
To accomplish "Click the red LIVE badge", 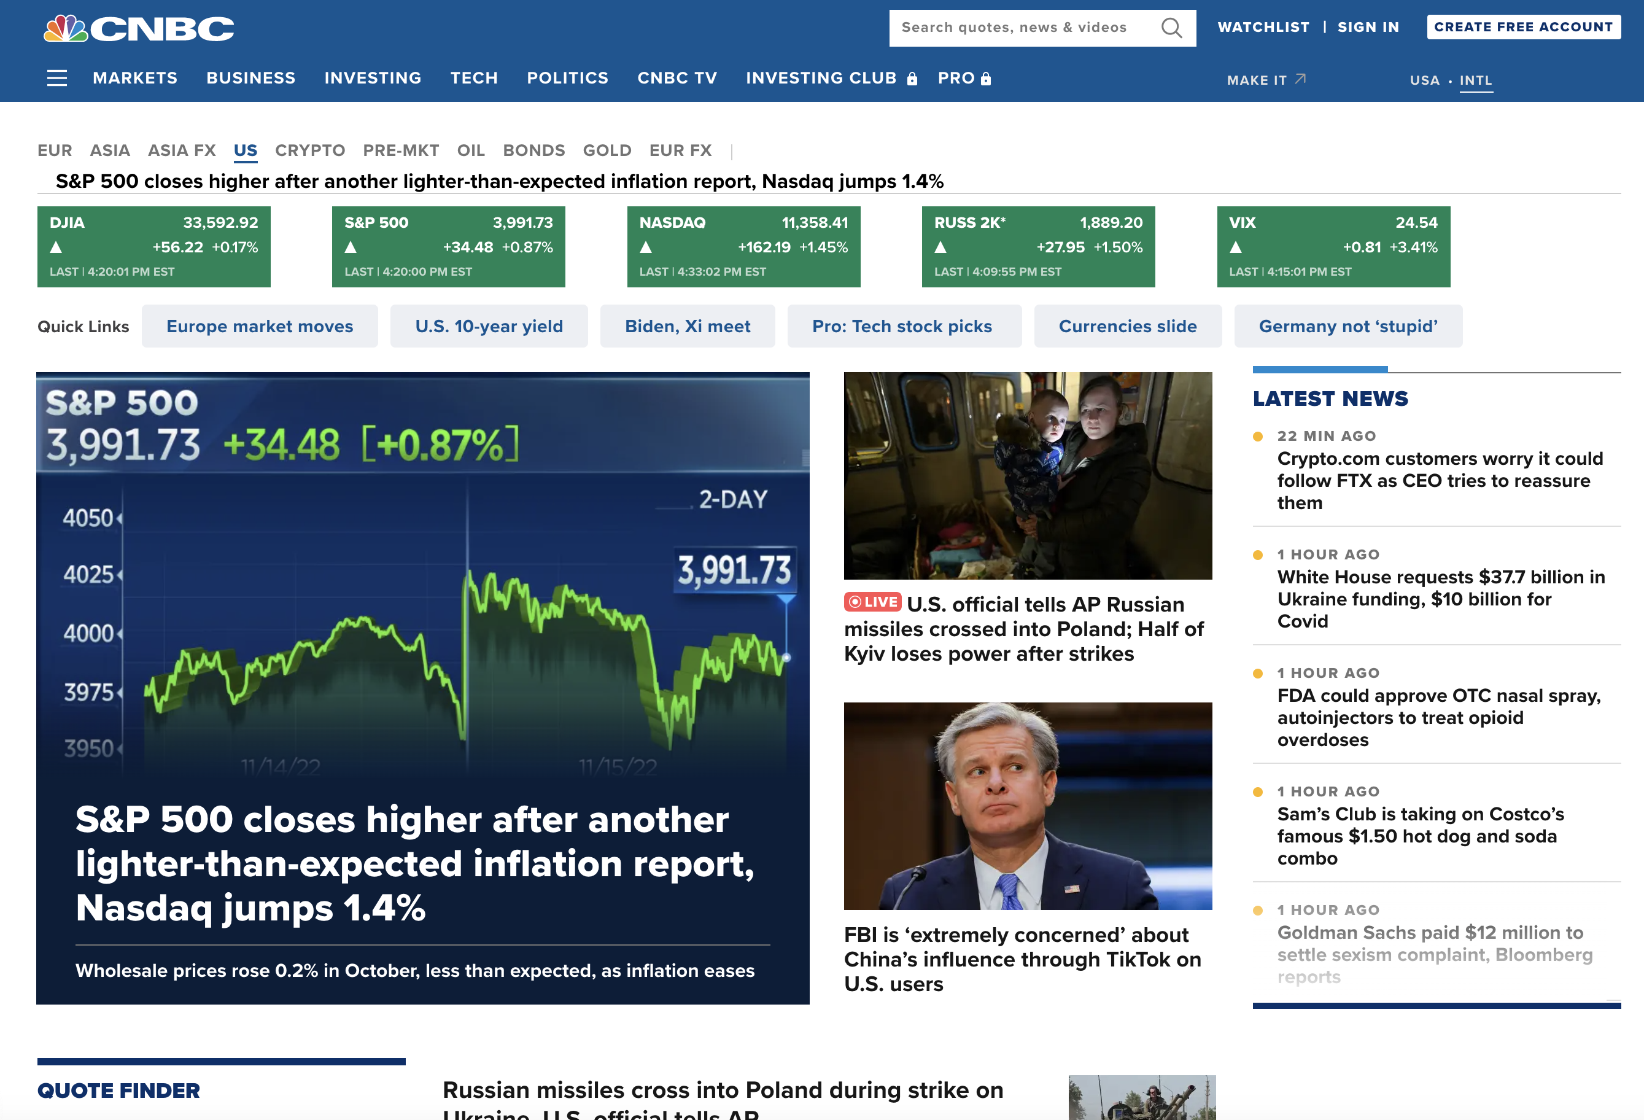I will point(872,602).
